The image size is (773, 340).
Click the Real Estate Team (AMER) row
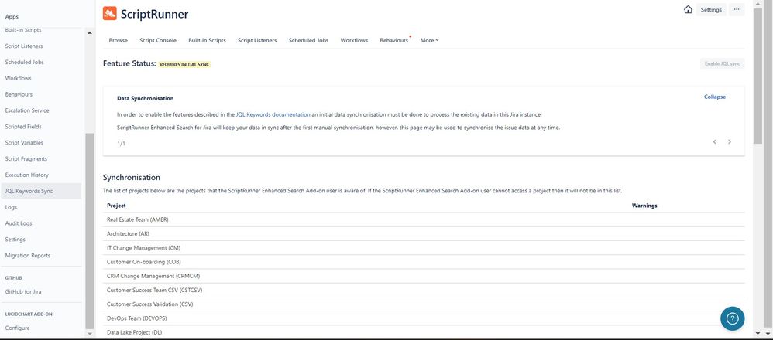pos(424,220)
